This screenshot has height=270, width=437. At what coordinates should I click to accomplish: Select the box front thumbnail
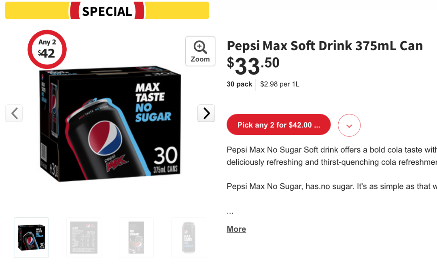32,238
